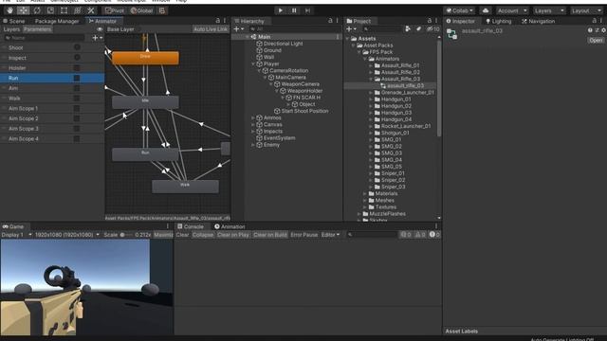
Task: Switch to the Navigation tab
Action: click(538, 21)
